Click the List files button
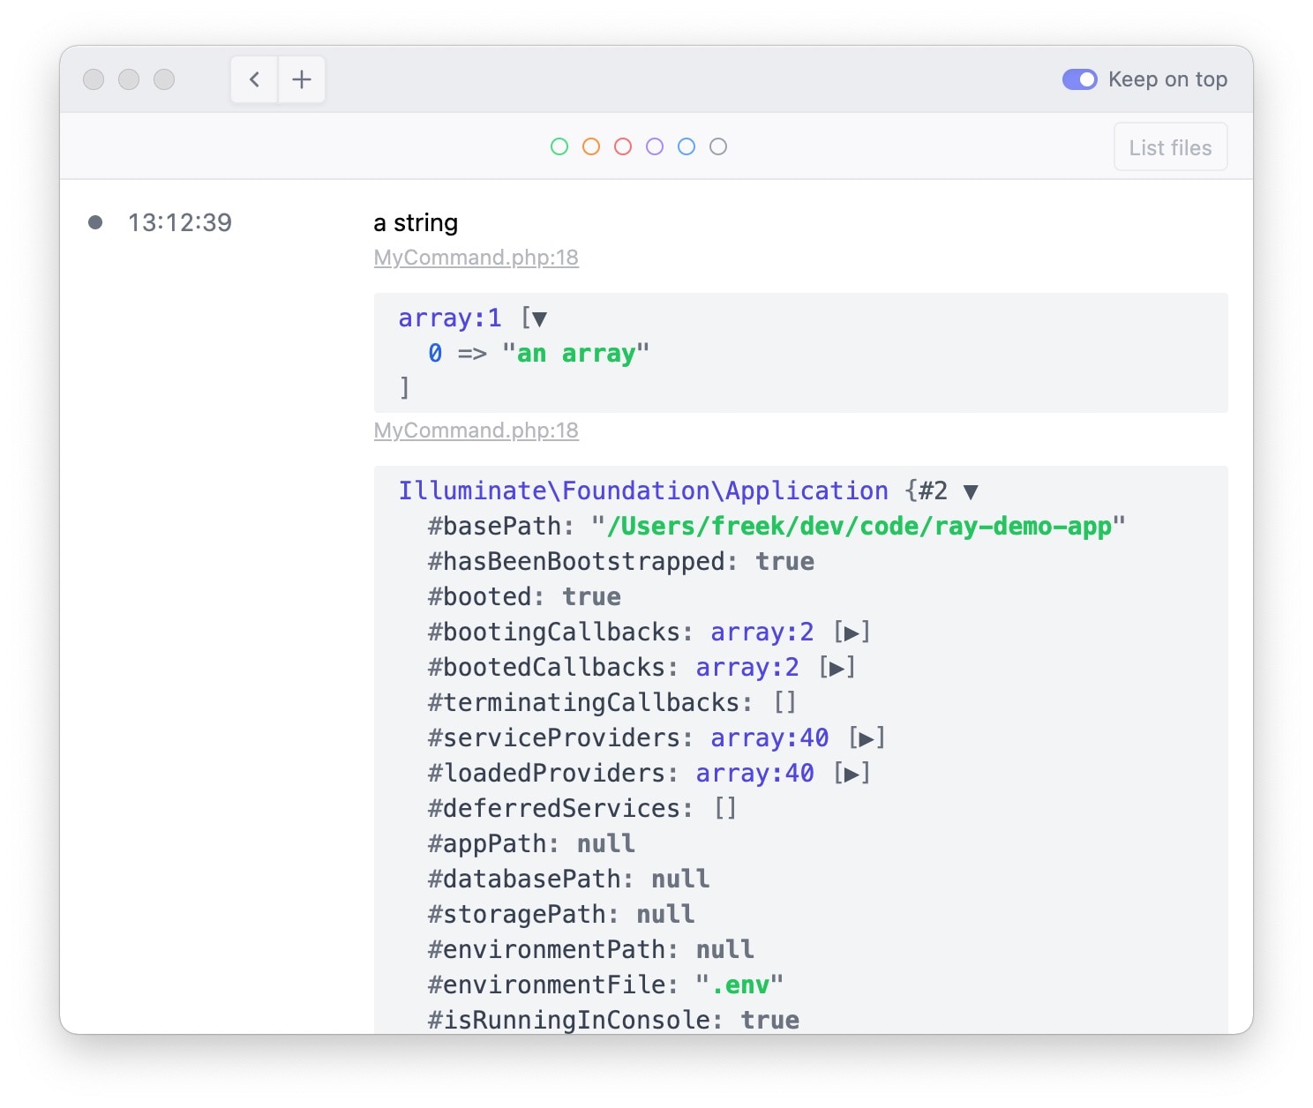The width and height of the screenshot is (1313, 1108). (x=1170, y=147)
